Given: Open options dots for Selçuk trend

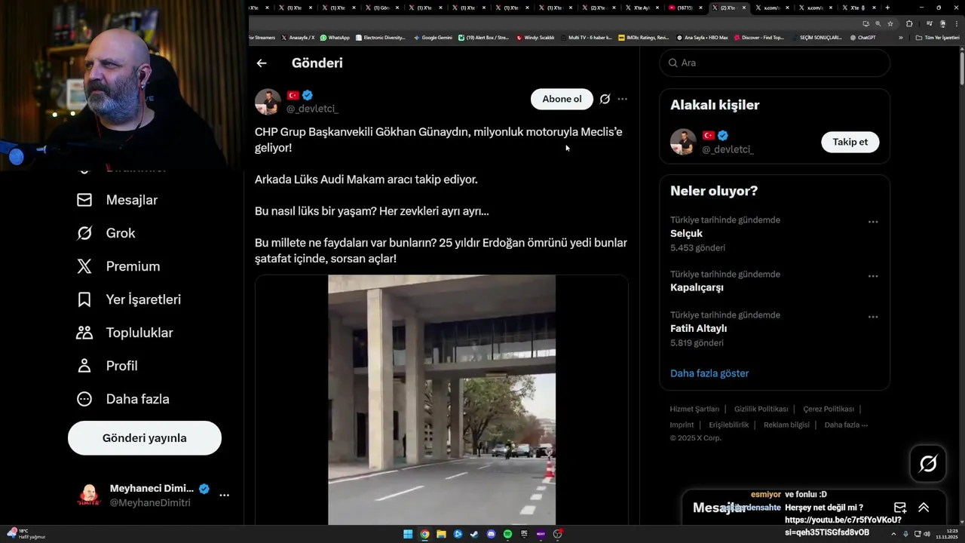Looking at the screenshot, I should (x=873, y=222).
